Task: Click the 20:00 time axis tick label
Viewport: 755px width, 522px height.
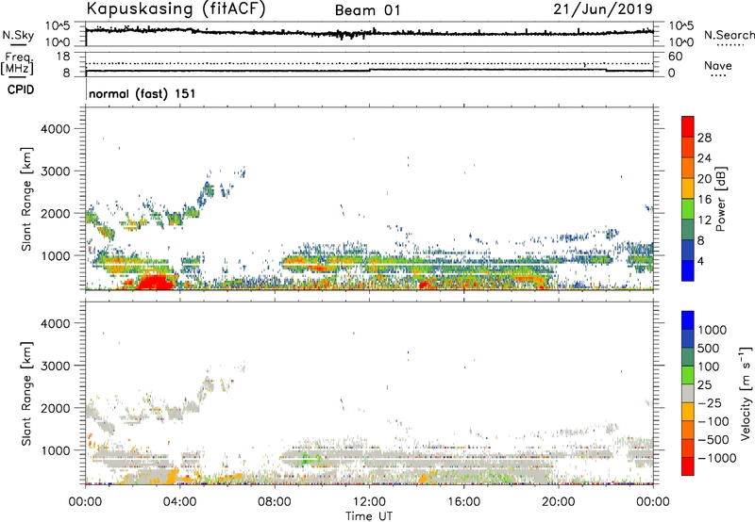Action: [559, 502]
